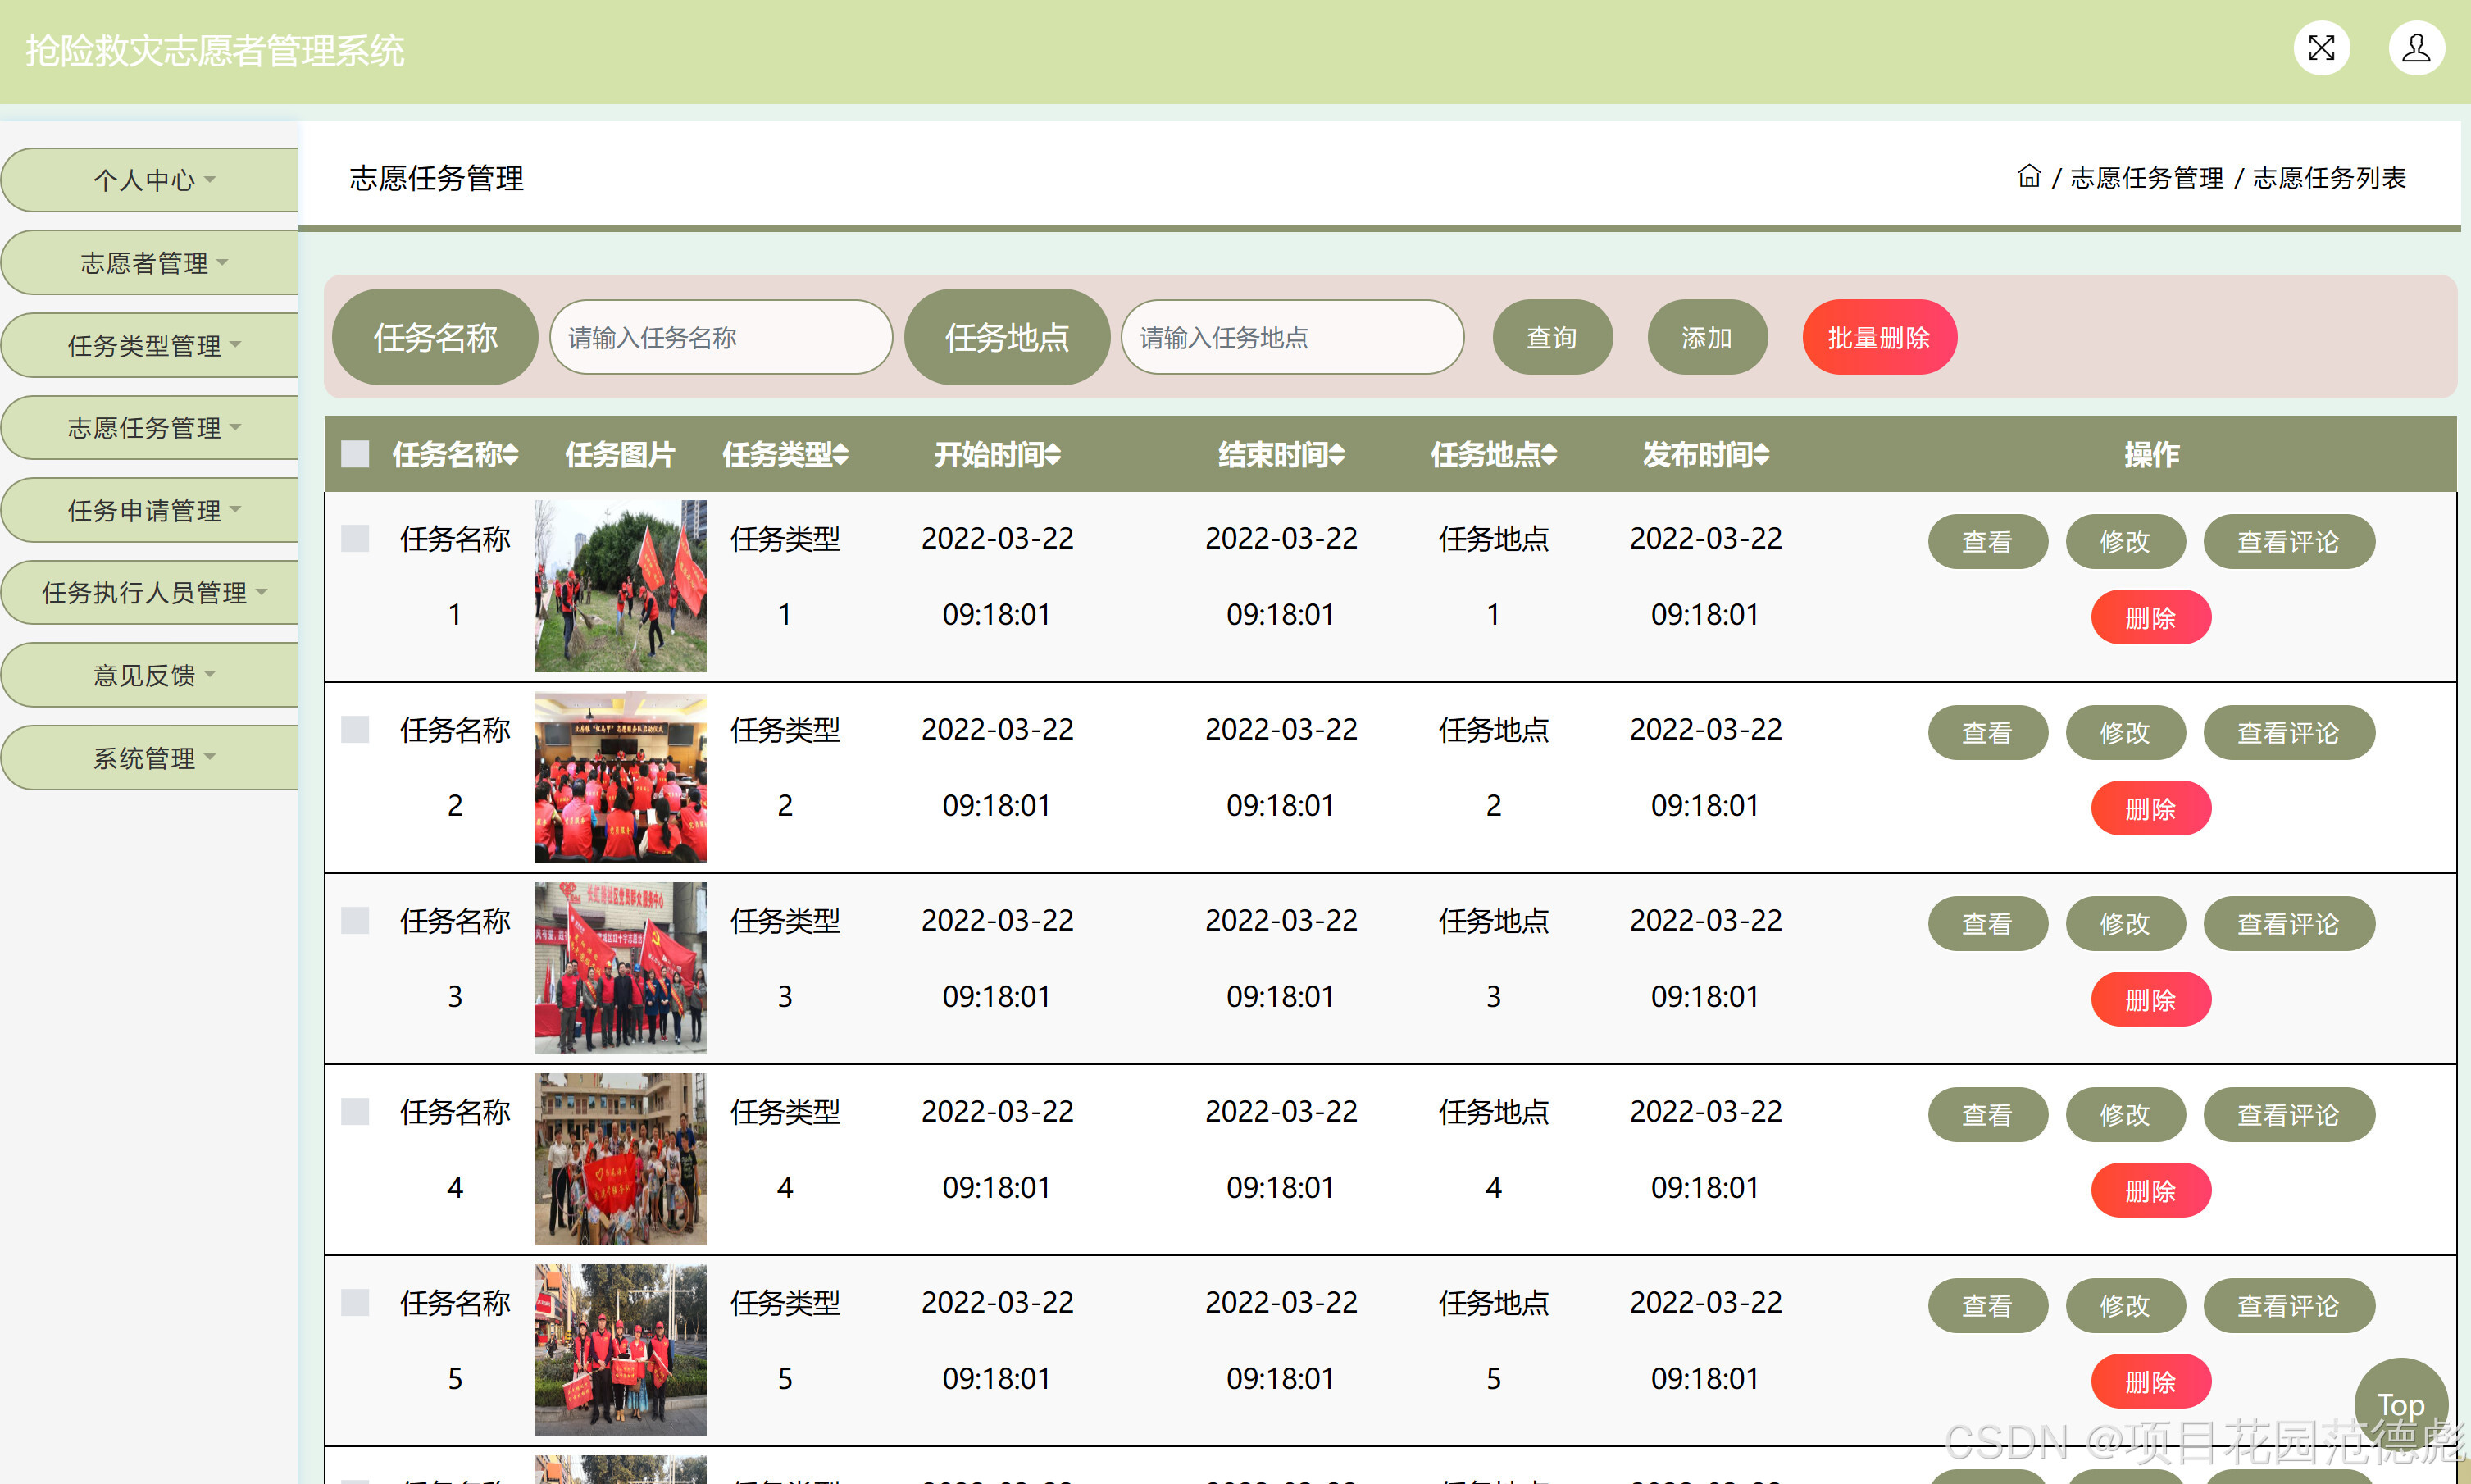The image size is (2471, 1484).
Task: Tick the checkbox for 任务名称3 row
Action: 355,921
